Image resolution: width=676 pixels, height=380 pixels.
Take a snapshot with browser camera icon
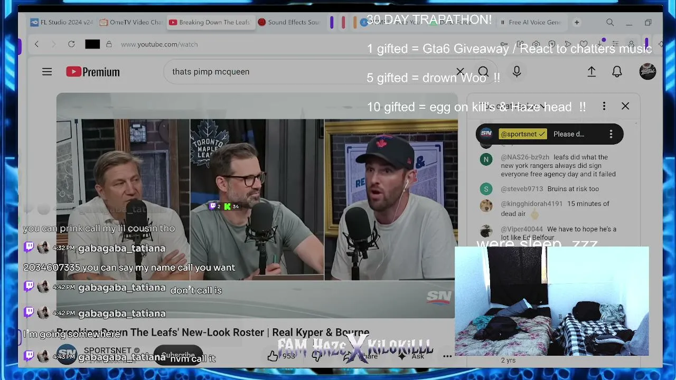(536, 44)
